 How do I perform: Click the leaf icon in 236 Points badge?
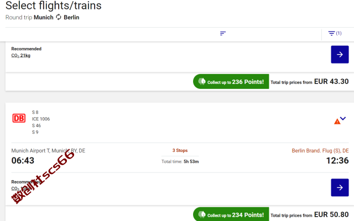202,81
